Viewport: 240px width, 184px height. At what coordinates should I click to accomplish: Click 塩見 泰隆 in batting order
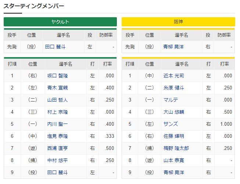click(x=57, y=136)
